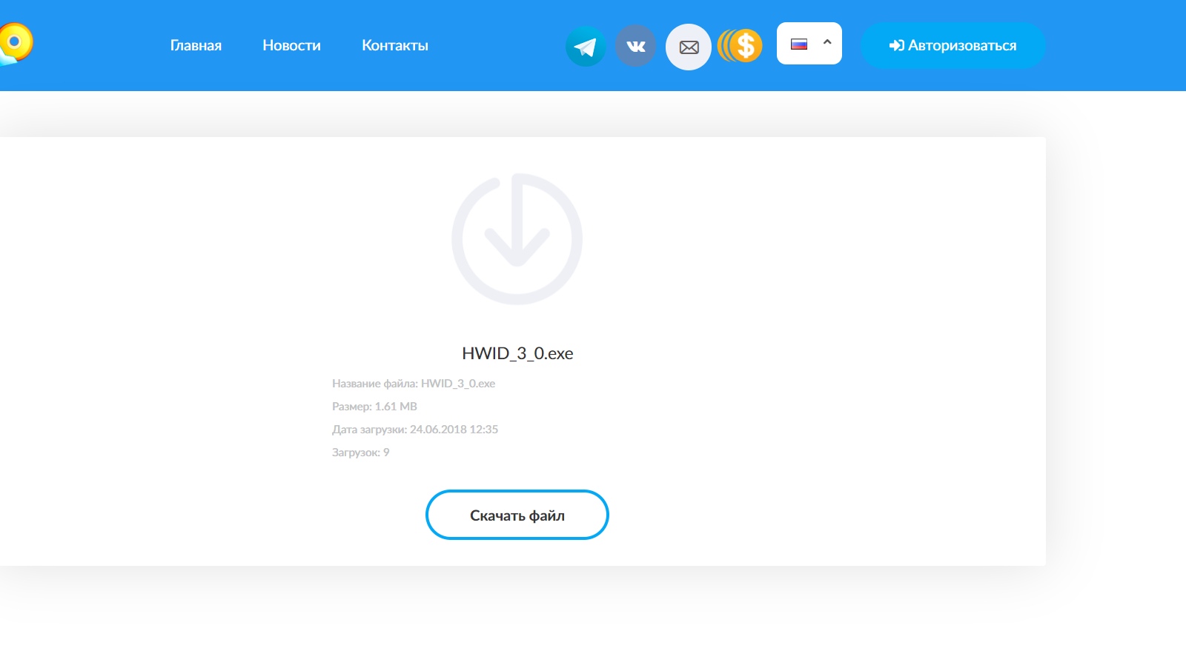Click the large download arrow circle icon

517,238
